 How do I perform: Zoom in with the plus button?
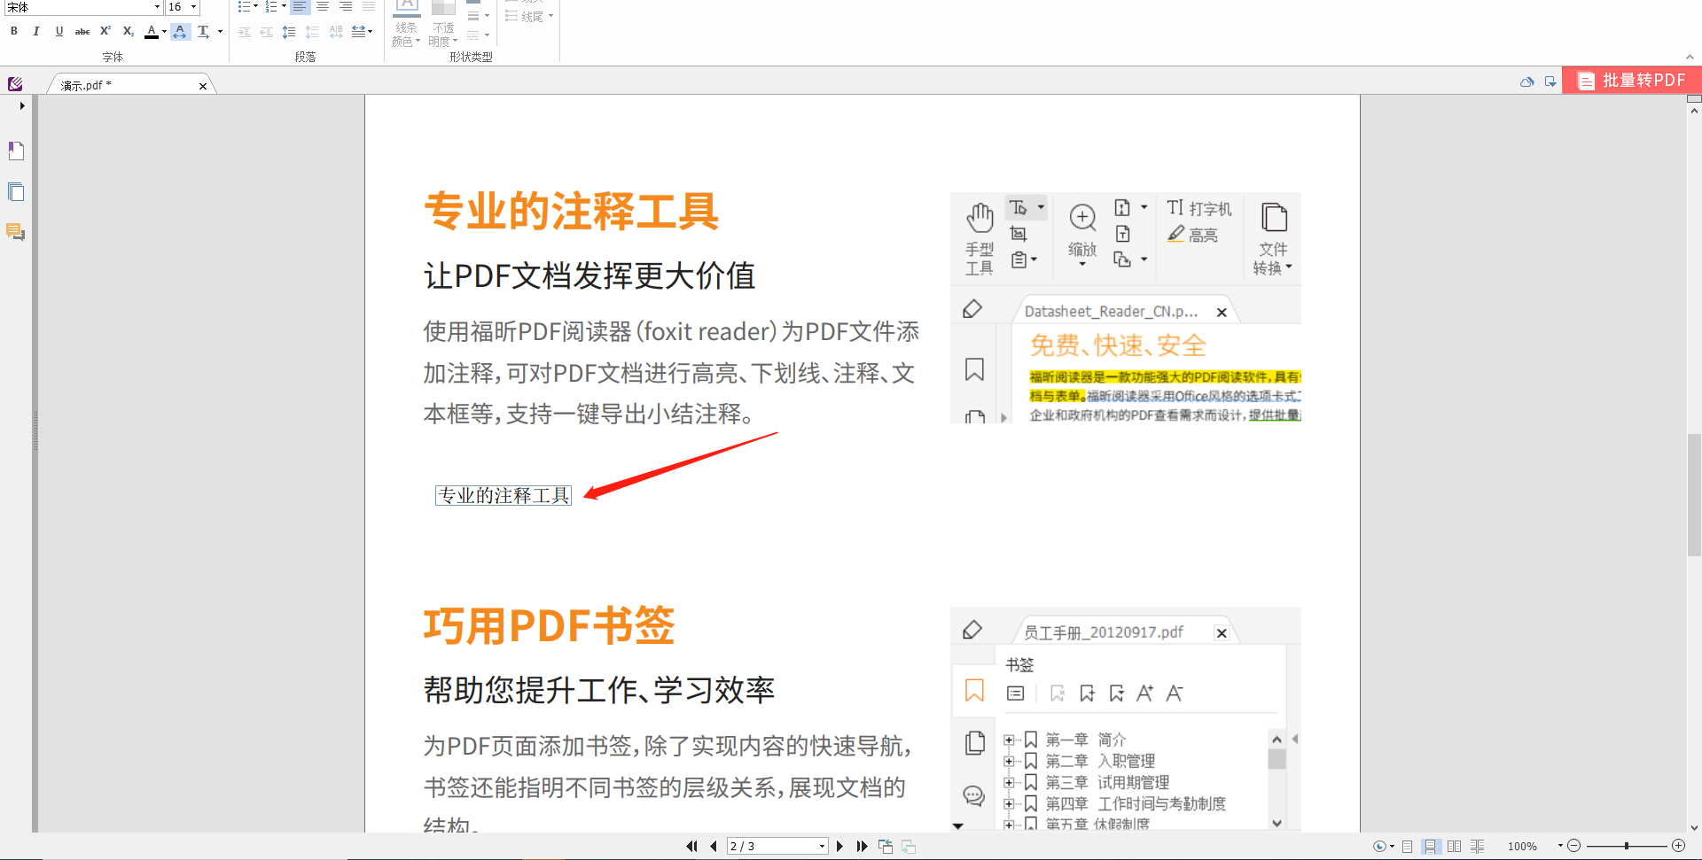pos(1679,846)
